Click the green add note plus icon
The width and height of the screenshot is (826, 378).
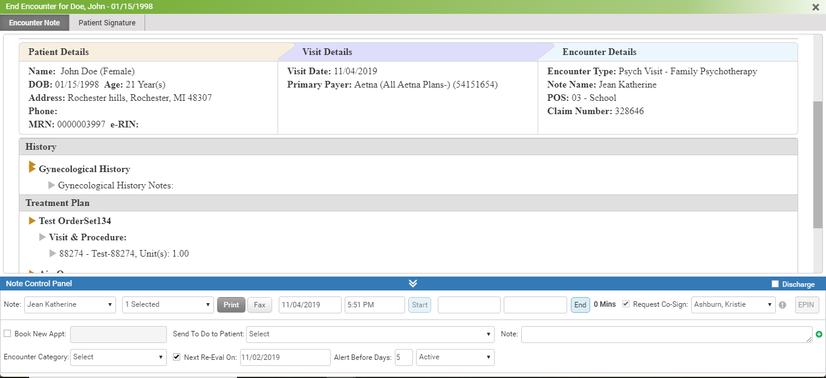click(819, 335)
